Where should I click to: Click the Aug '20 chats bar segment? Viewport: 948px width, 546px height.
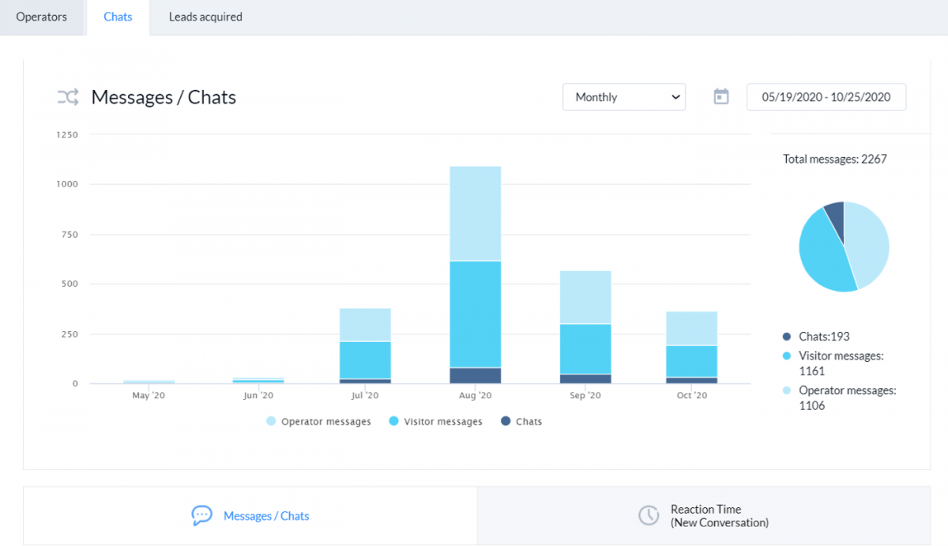coord(476,375)
